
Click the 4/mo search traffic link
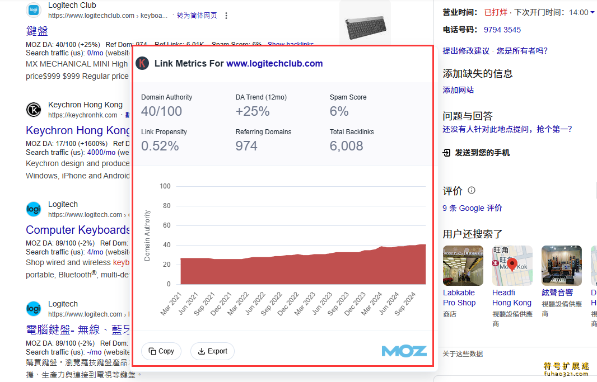pos(95,252)
